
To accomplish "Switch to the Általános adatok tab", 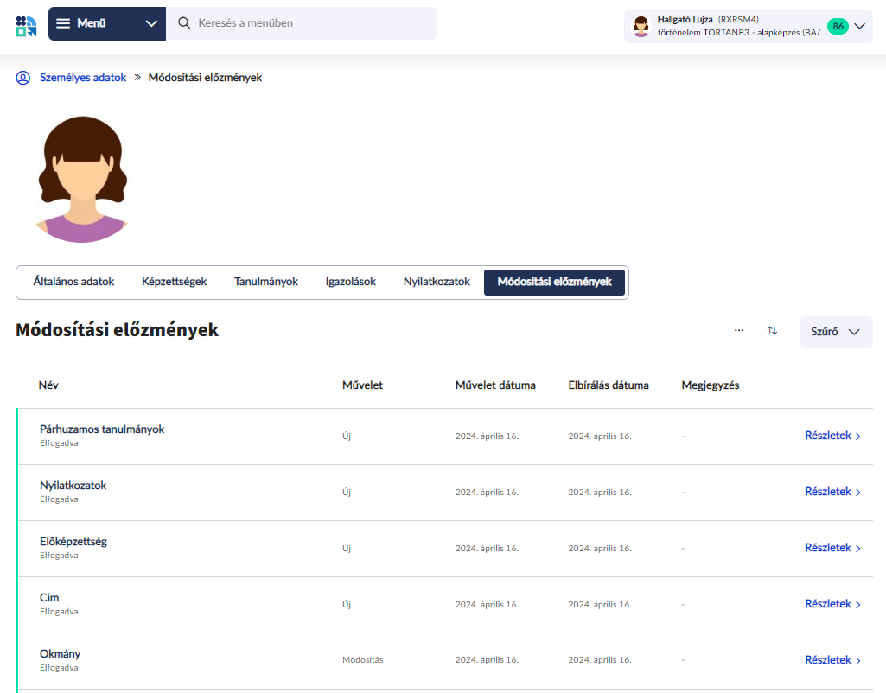I will pyautogui.click(x=73, y=282).
